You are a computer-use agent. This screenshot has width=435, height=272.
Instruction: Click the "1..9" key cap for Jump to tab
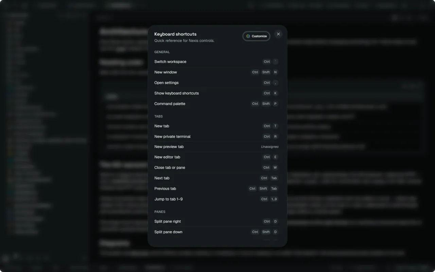(274, 199)
